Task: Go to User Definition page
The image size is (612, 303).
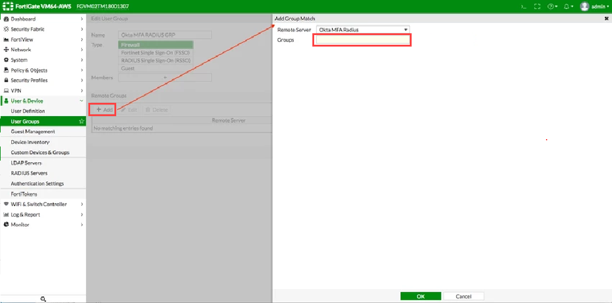Action: 28,111
